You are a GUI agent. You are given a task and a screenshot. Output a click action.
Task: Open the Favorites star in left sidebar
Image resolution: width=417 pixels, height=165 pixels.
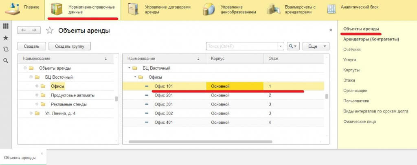[6, 38]
